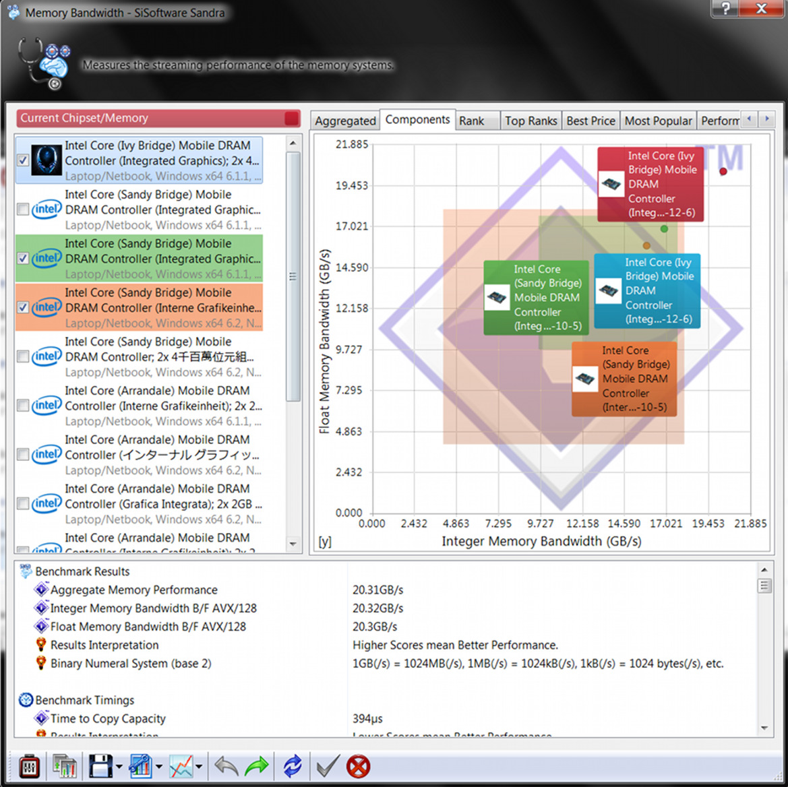Click the down arrow of the chipset list scrollbar
The width and height of the screenshot is (788, 787).
(x=293, y=544)
